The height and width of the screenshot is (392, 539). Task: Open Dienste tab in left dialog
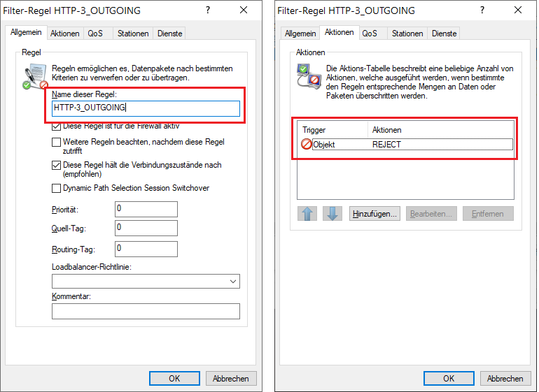tap(169, 34)
